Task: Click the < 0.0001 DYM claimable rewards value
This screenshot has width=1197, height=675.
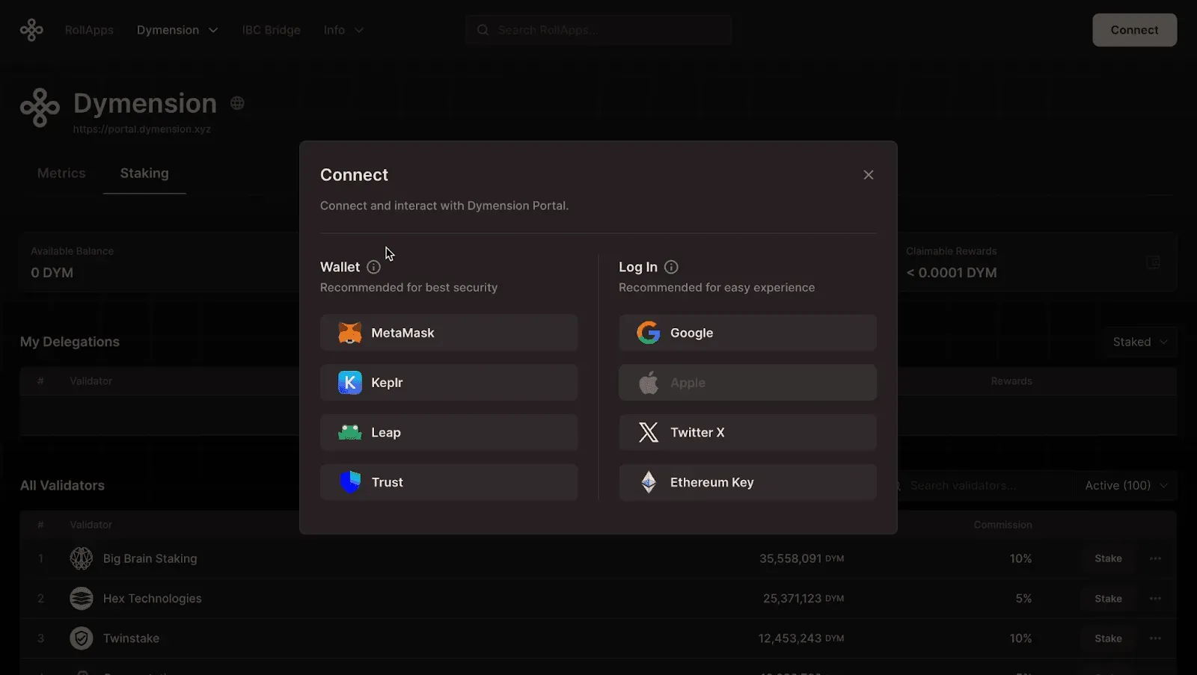Action: point(952,273)
